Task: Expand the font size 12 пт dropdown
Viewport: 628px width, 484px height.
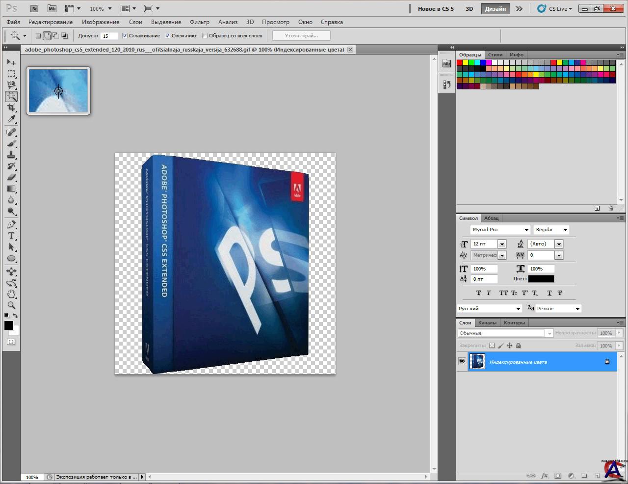Action: (x=501, y=244)
